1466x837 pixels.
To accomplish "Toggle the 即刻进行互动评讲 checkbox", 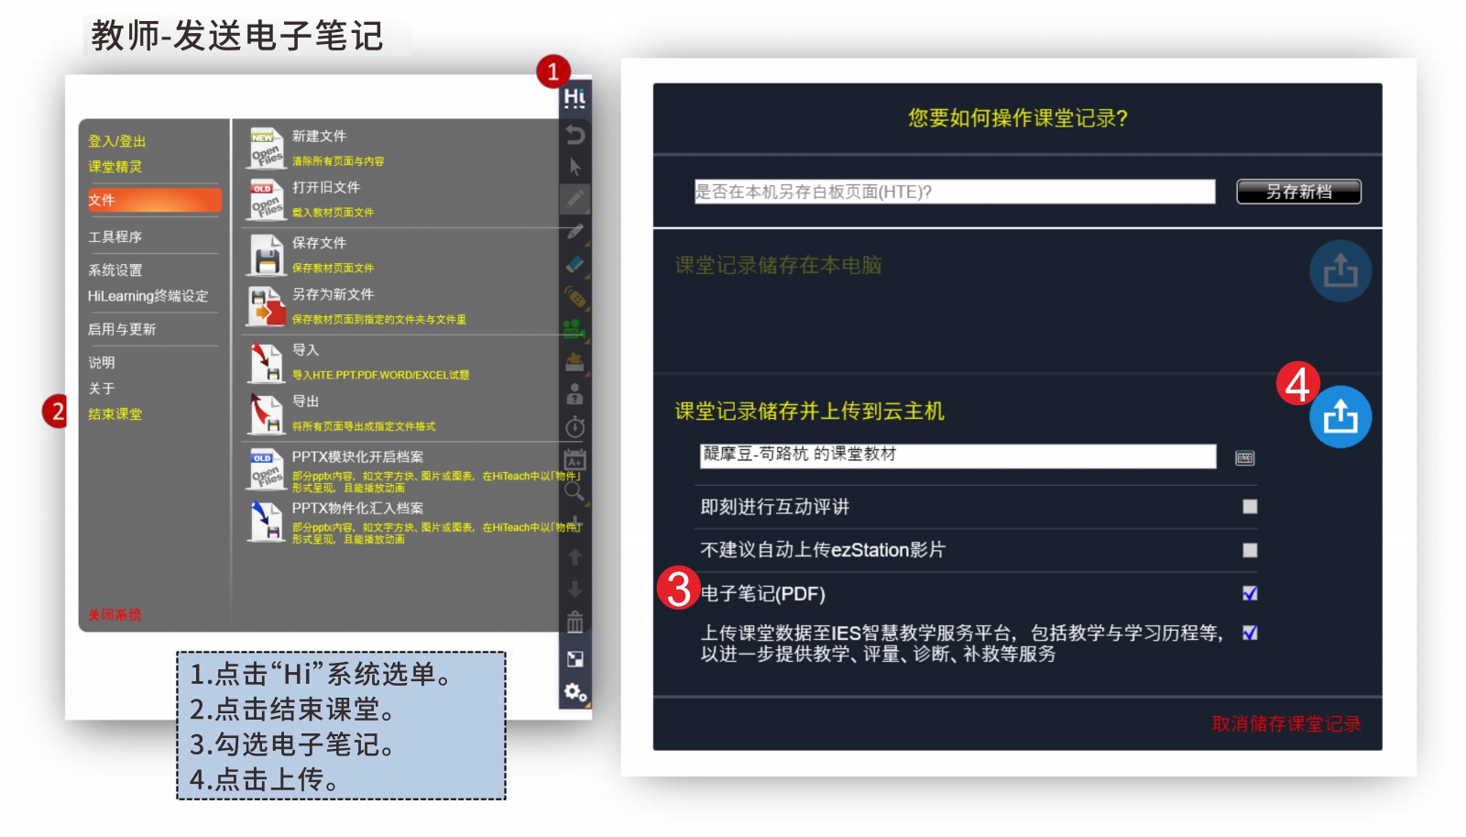I will point(1250,507).
